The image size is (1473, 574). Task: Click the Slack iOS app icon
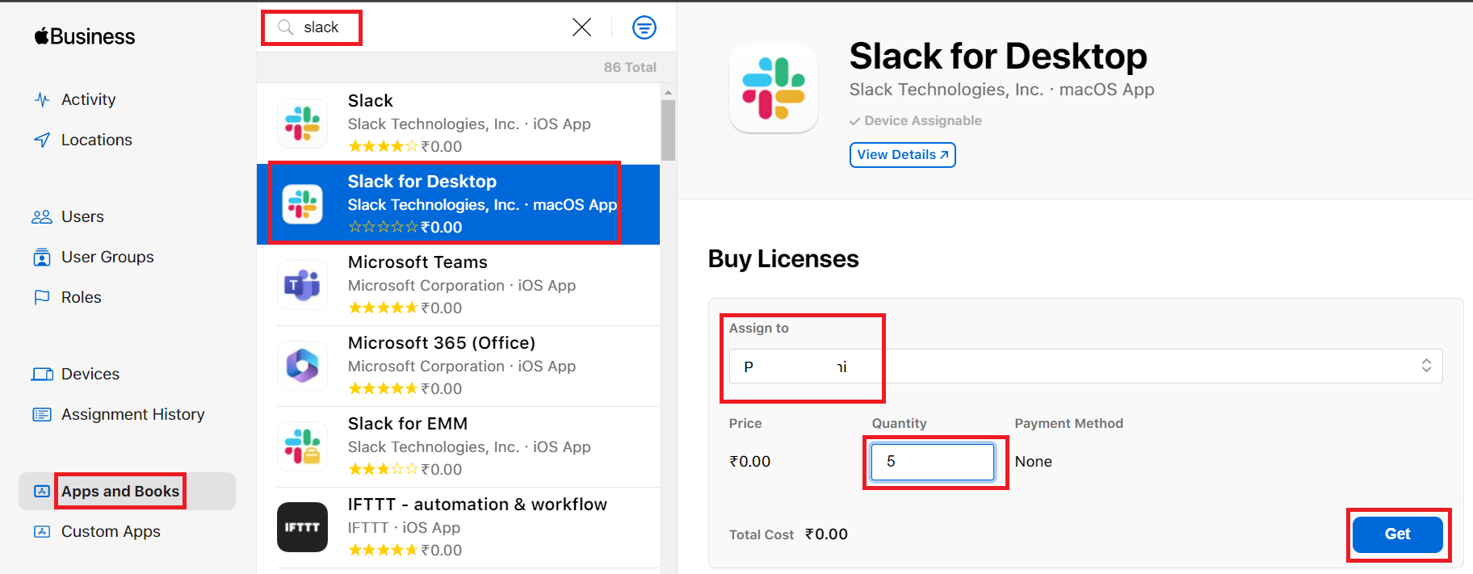click(x=302, y=124)
